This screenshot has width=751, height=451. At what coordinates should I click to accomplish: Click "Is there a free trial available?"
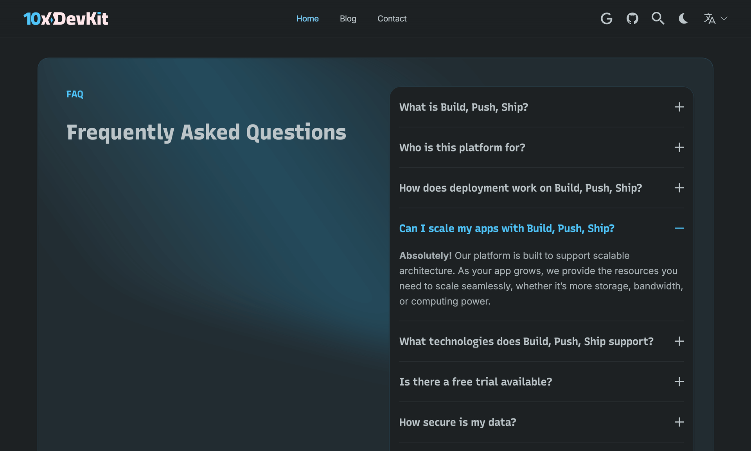click(x=476, y=381)
